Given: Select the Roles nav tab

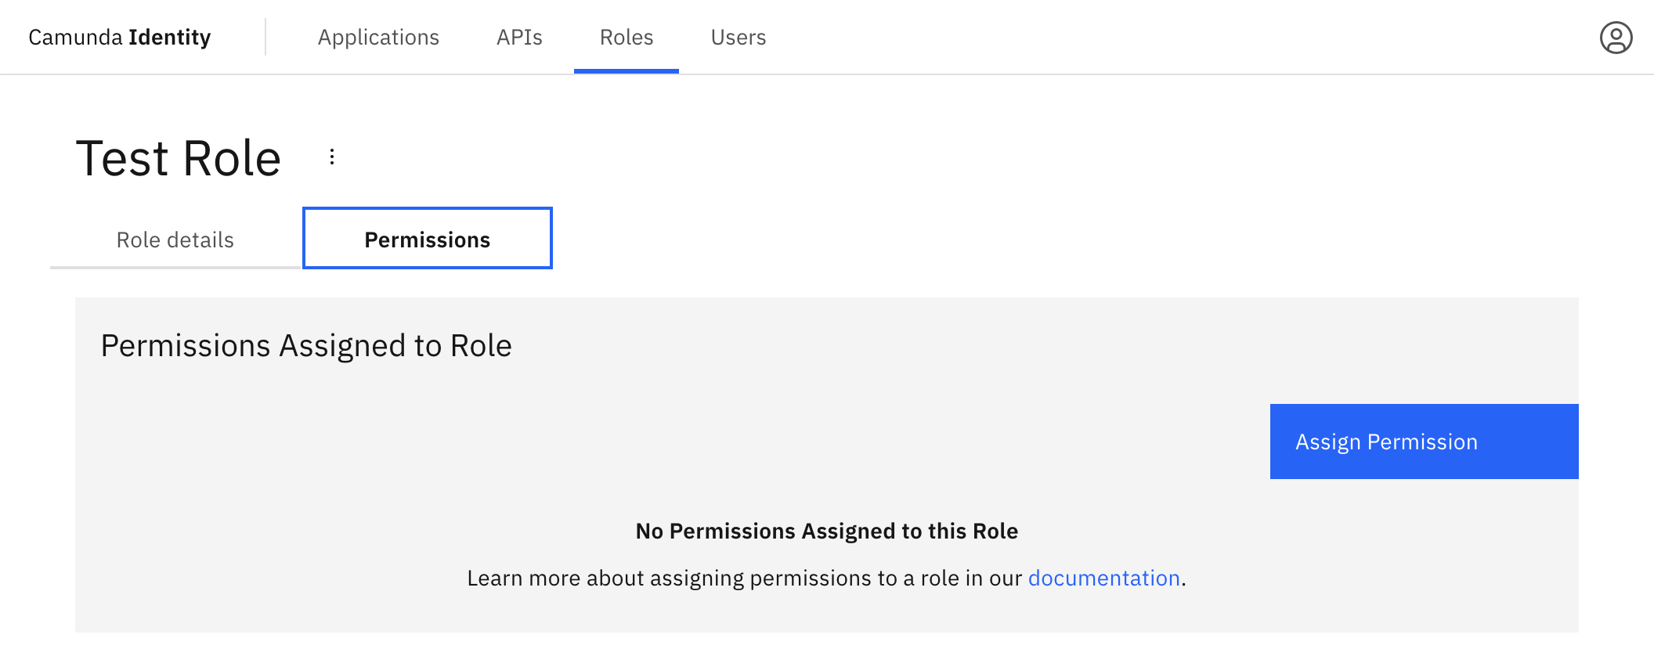Looking at the screenshot, I should point(627,38).
